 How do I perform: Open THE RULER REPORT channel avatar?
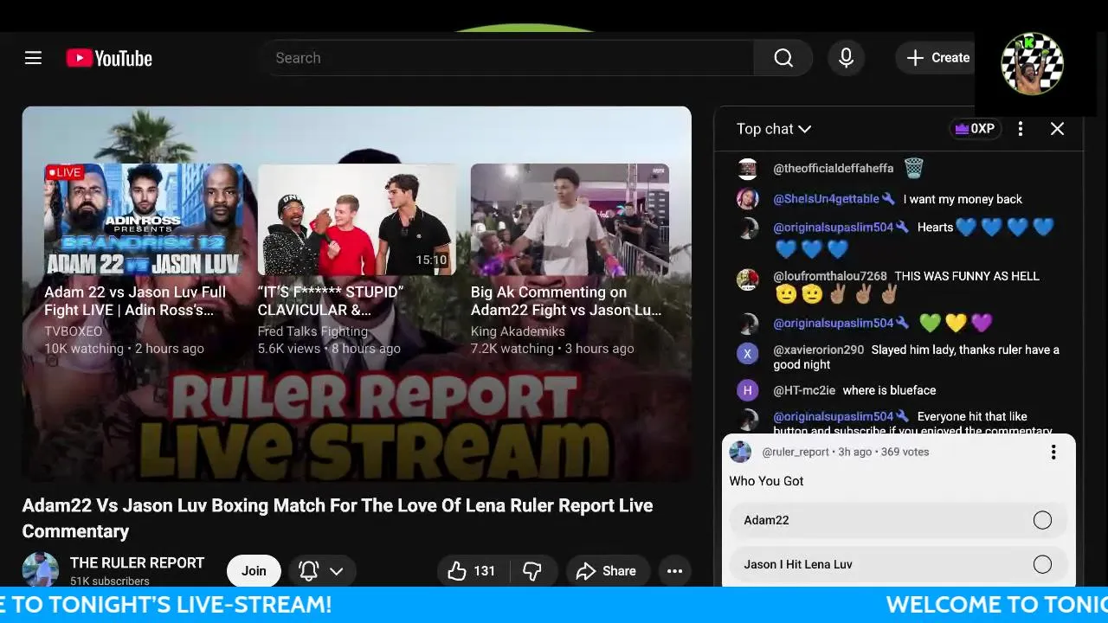(40, 570)
